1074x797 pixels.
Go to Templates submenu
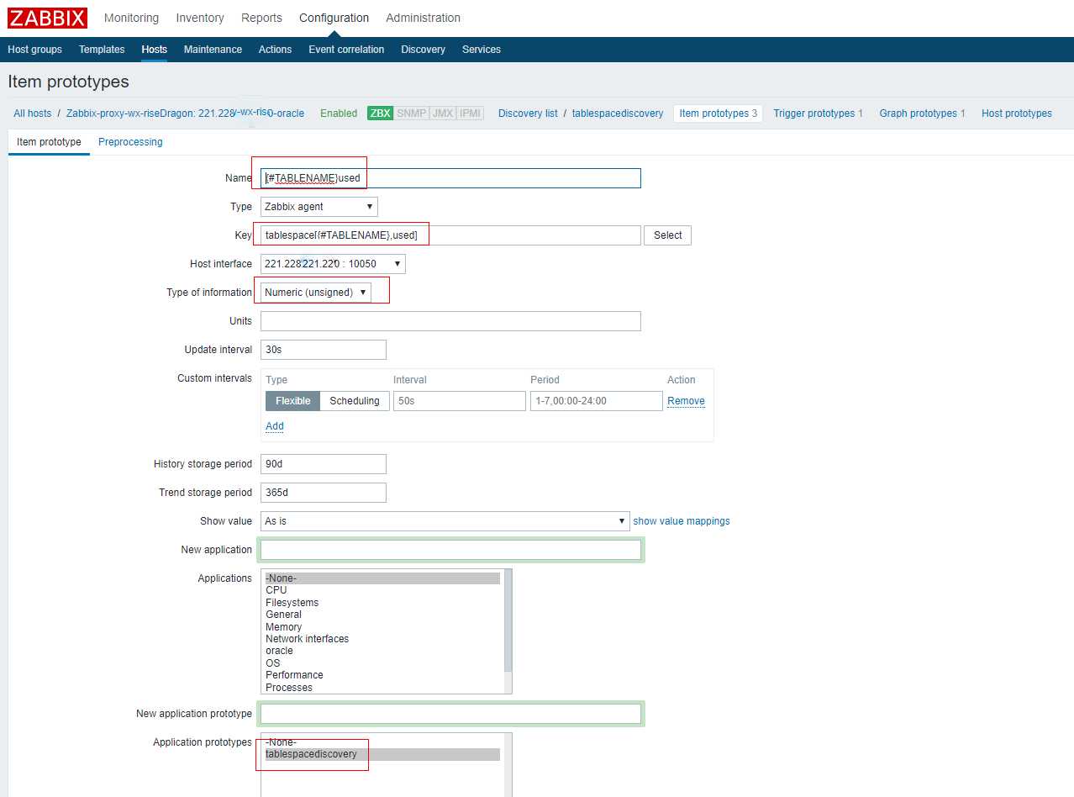click(x=102, y=50)
